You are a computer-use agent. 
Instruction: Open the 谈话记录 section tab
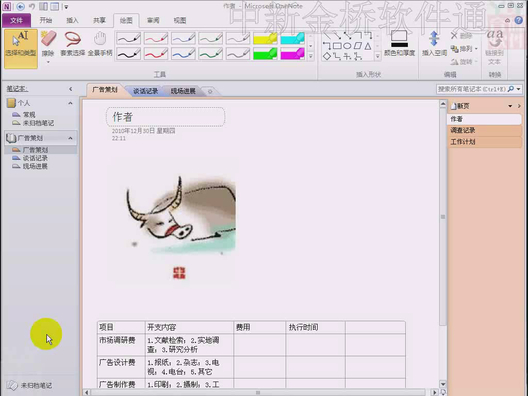pos(145,91)
